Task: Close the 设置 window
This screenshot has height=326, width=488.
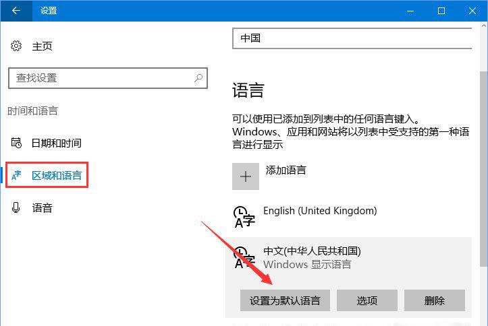Action: pos(472,11)
